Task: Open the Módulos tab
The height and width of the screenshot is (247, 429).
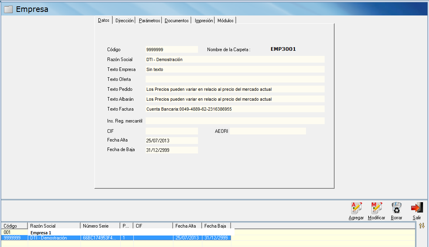Action: tap(226, 21)
